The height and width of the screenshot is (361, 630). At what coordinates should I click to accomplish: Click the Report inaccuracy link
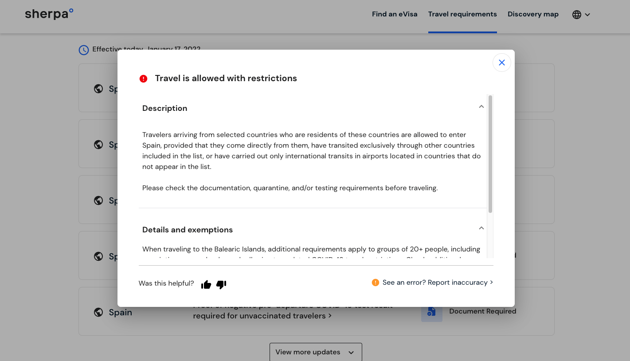click(x=457, y=283)
